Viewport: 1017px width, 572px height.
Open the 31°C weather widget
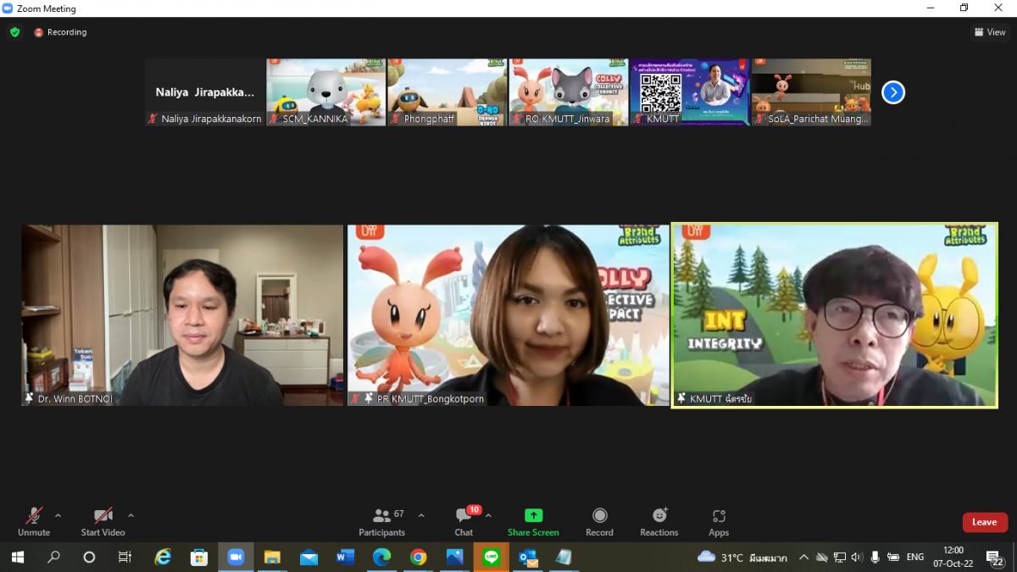[x=742, y=557]
